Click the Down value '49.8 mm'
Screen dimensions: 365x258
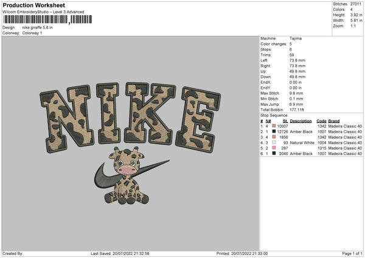[297, 77]
